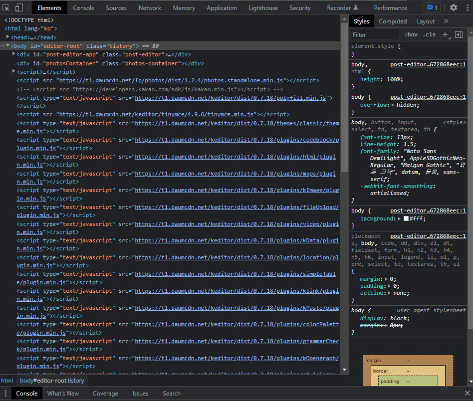473x401 pixels.
Task: Open stylesheet link for body, html rule
Action: 428,64
